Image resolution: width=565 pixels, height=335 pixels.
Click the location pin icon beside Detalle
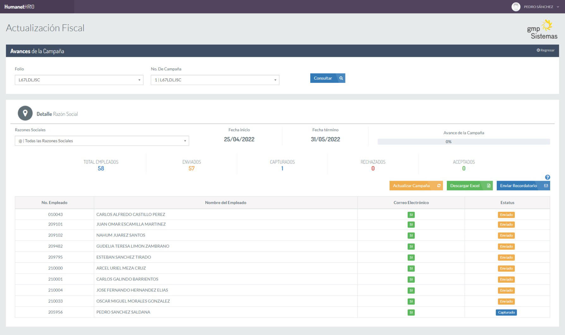click(x=25, y=113)
